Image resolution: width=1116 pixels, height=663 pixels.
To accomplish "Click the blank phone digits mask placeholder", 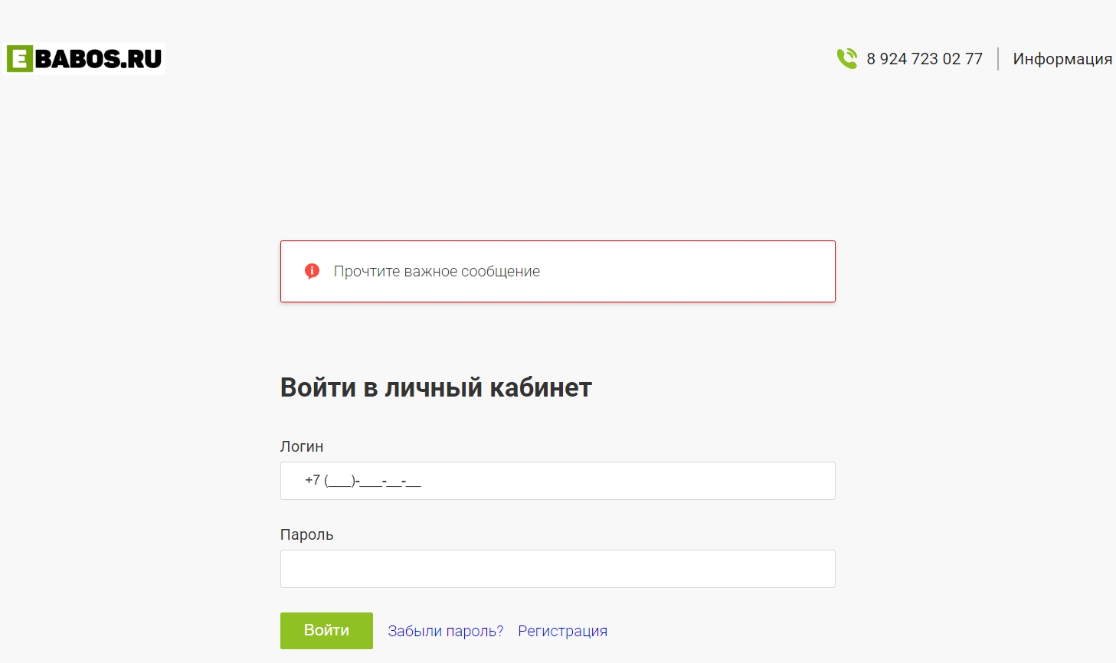I will point(373,481).
